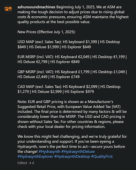Click the HS Explorer £749 price text
This screenshot has height=170, width=136.
tap(65, 77)
